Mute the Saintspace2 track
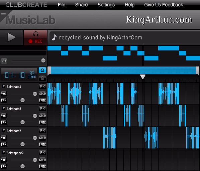 point(42,166)
